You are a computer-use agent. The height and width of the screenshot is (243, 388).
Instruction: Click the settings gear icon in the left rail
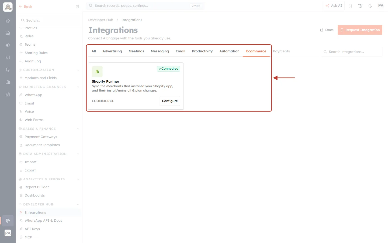(8, 221)
